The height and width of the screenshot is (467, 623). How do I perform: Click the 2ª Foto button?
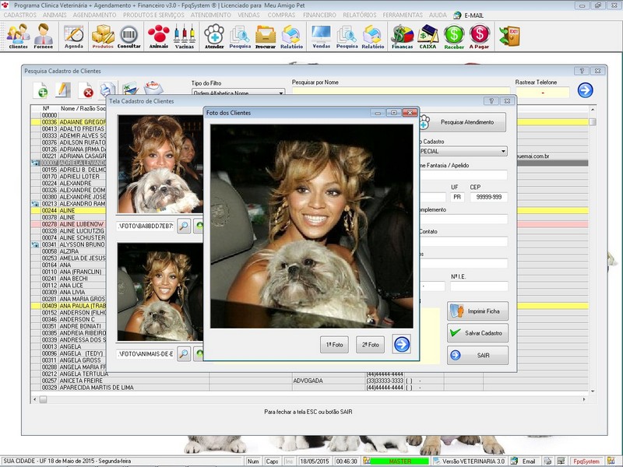click(x=371, y=345)
